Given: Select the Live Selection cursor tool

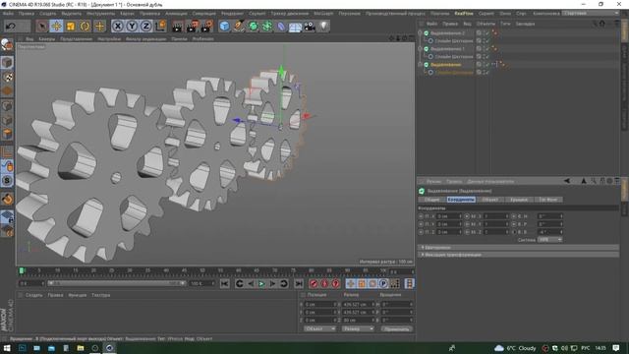Looking at the screenshot, I should (41, 27).
